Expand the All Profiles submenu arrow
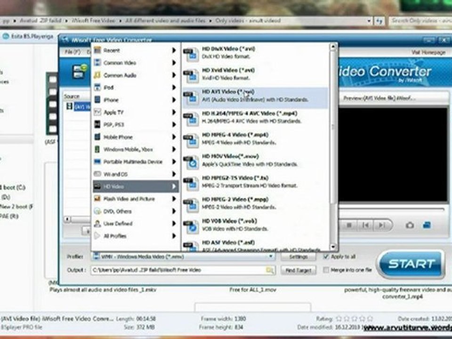This screenshot has height=339, width=452. click(x=174, y=236)
